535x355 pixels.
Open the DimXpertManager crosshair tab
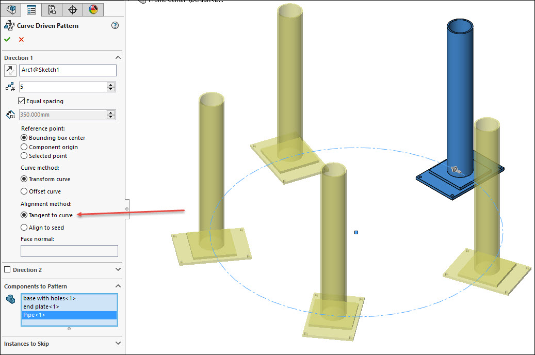(72, 10)
